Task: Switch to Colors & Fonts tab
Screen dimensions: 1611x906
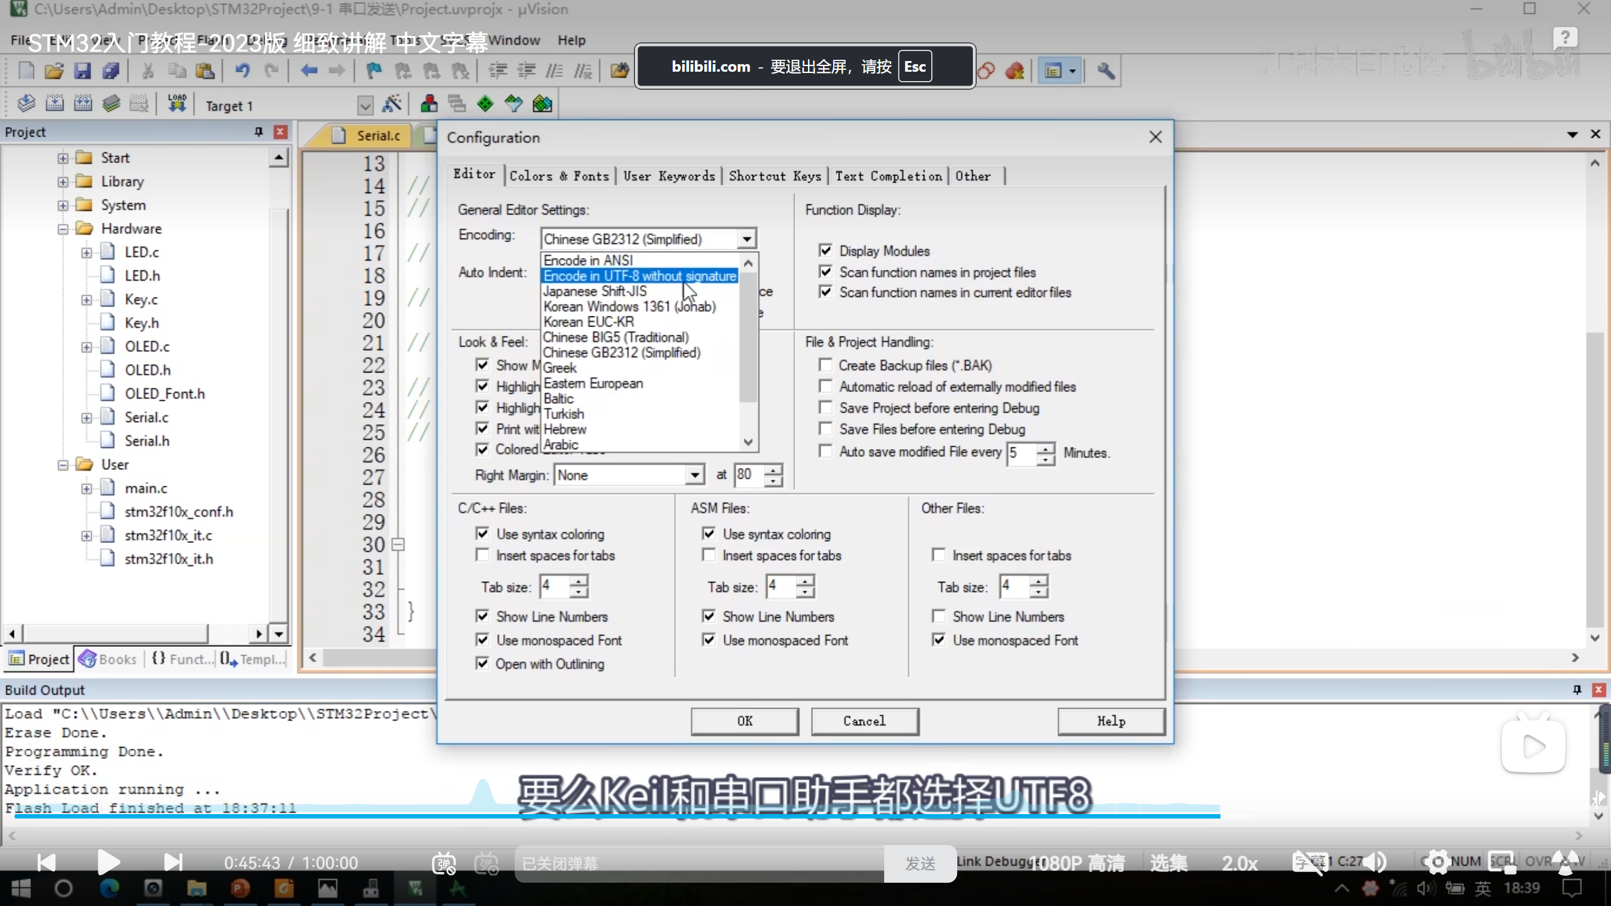Action: pos(559,176)
